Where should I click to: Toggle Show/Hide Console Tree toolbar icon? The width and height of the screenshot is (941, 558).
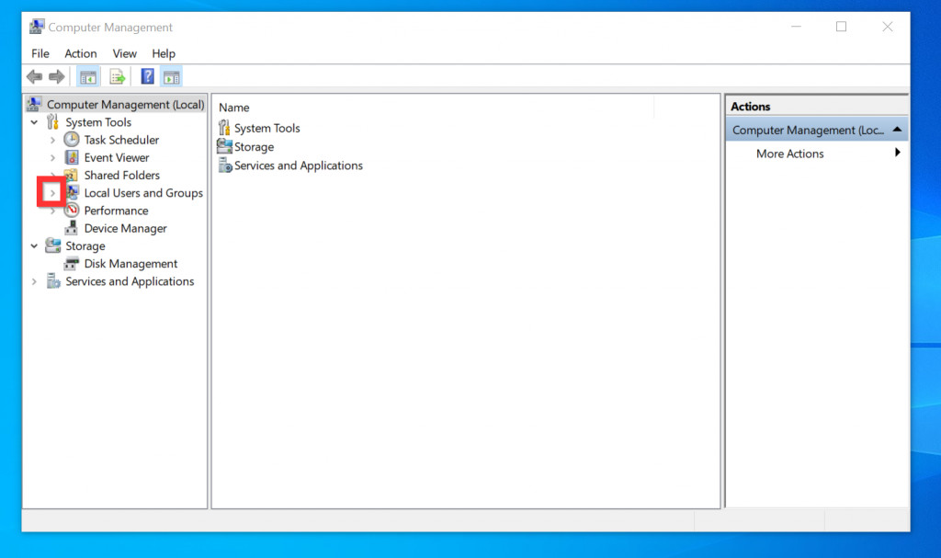point(88,77)
